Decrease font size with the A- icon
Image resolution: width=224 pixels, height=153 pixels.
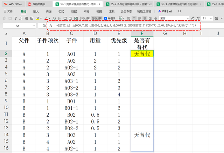click(x=198, y=18)
